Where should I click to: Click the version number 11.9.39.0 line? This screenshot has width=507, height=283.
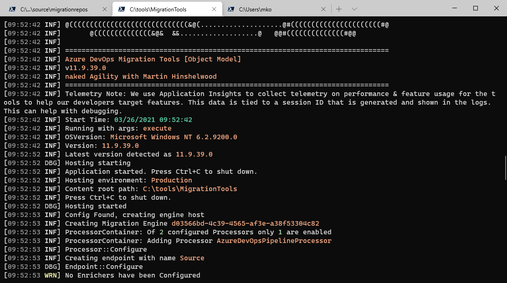pyautogui.click(x=120, y=145)
